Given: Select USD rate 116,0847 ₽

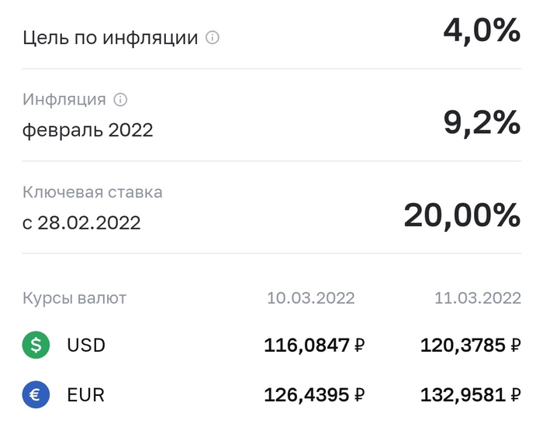Looking at the screenshot, I should click(314, 346).
